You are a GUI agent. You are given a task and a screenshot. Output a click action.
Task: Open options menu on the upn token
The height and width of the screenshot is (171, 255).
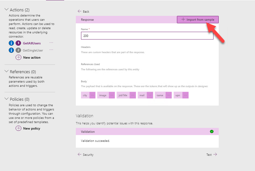click(x=185, y=95)
